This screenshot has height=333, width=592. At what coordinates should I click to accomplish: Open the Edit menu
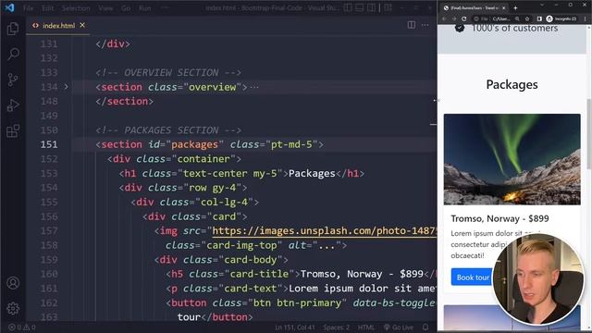(47, 8)
